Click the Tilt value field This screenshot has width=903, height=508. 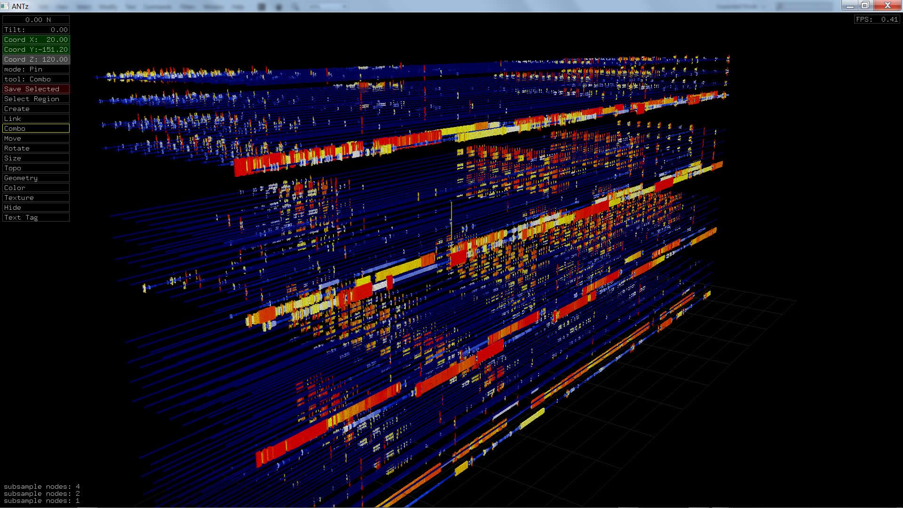pos(36,30)
